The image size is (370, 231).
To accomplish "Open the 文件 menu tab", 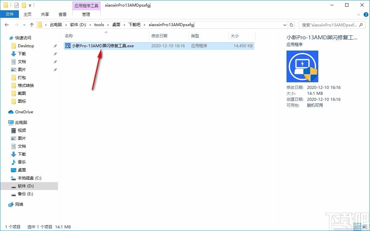I will click(x=9, y=14).
